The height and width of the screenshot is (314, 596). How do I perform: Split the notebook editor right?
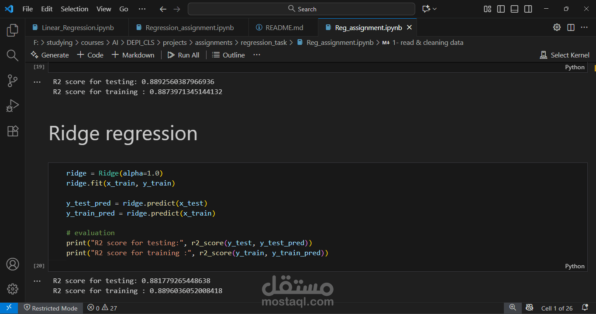click(571, 27)
